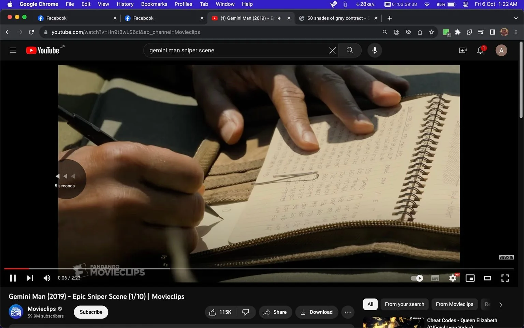Image resolution: width=524 pixels, height=328 pixels.
Task: Open the Create video icon
Action: click(463, 50)
